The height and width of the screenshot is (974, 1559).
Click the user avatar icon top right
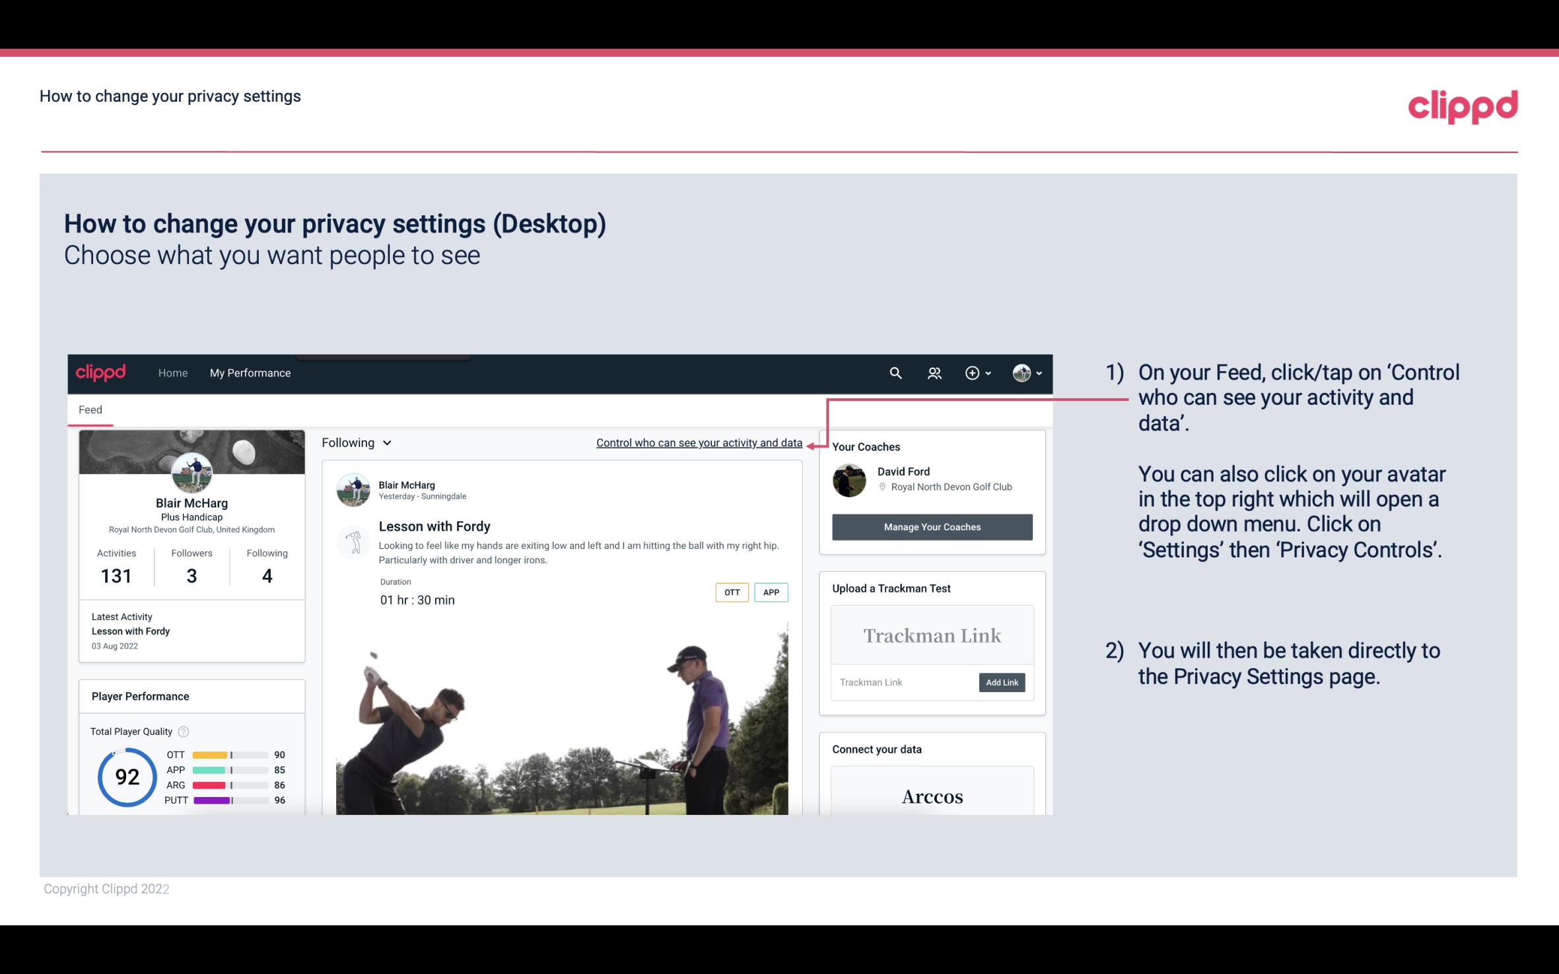point(1020,372)
